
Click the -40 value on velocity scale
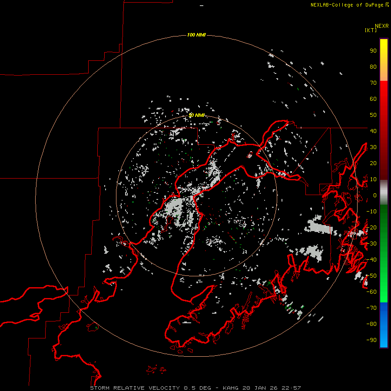pos(371,260)
